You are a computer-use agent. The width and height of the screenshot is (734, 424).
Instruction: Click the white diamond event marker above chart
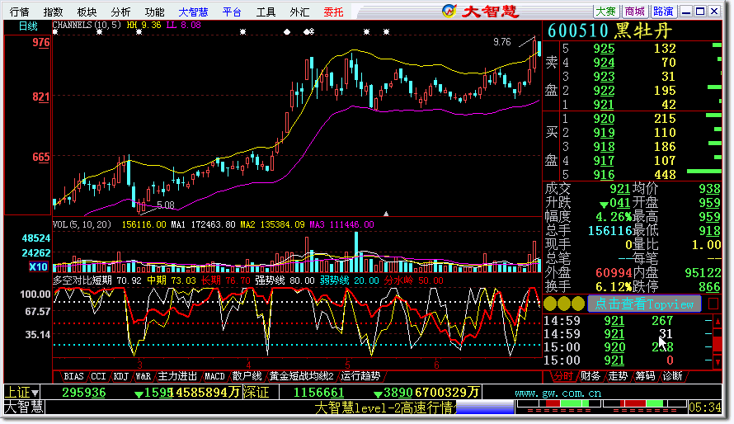(x=287, y=32)
